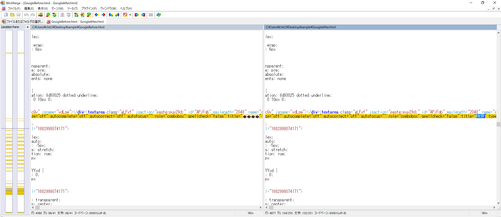Go to the last difference
This screenshot has width=501, height=217.
[89, 15]
